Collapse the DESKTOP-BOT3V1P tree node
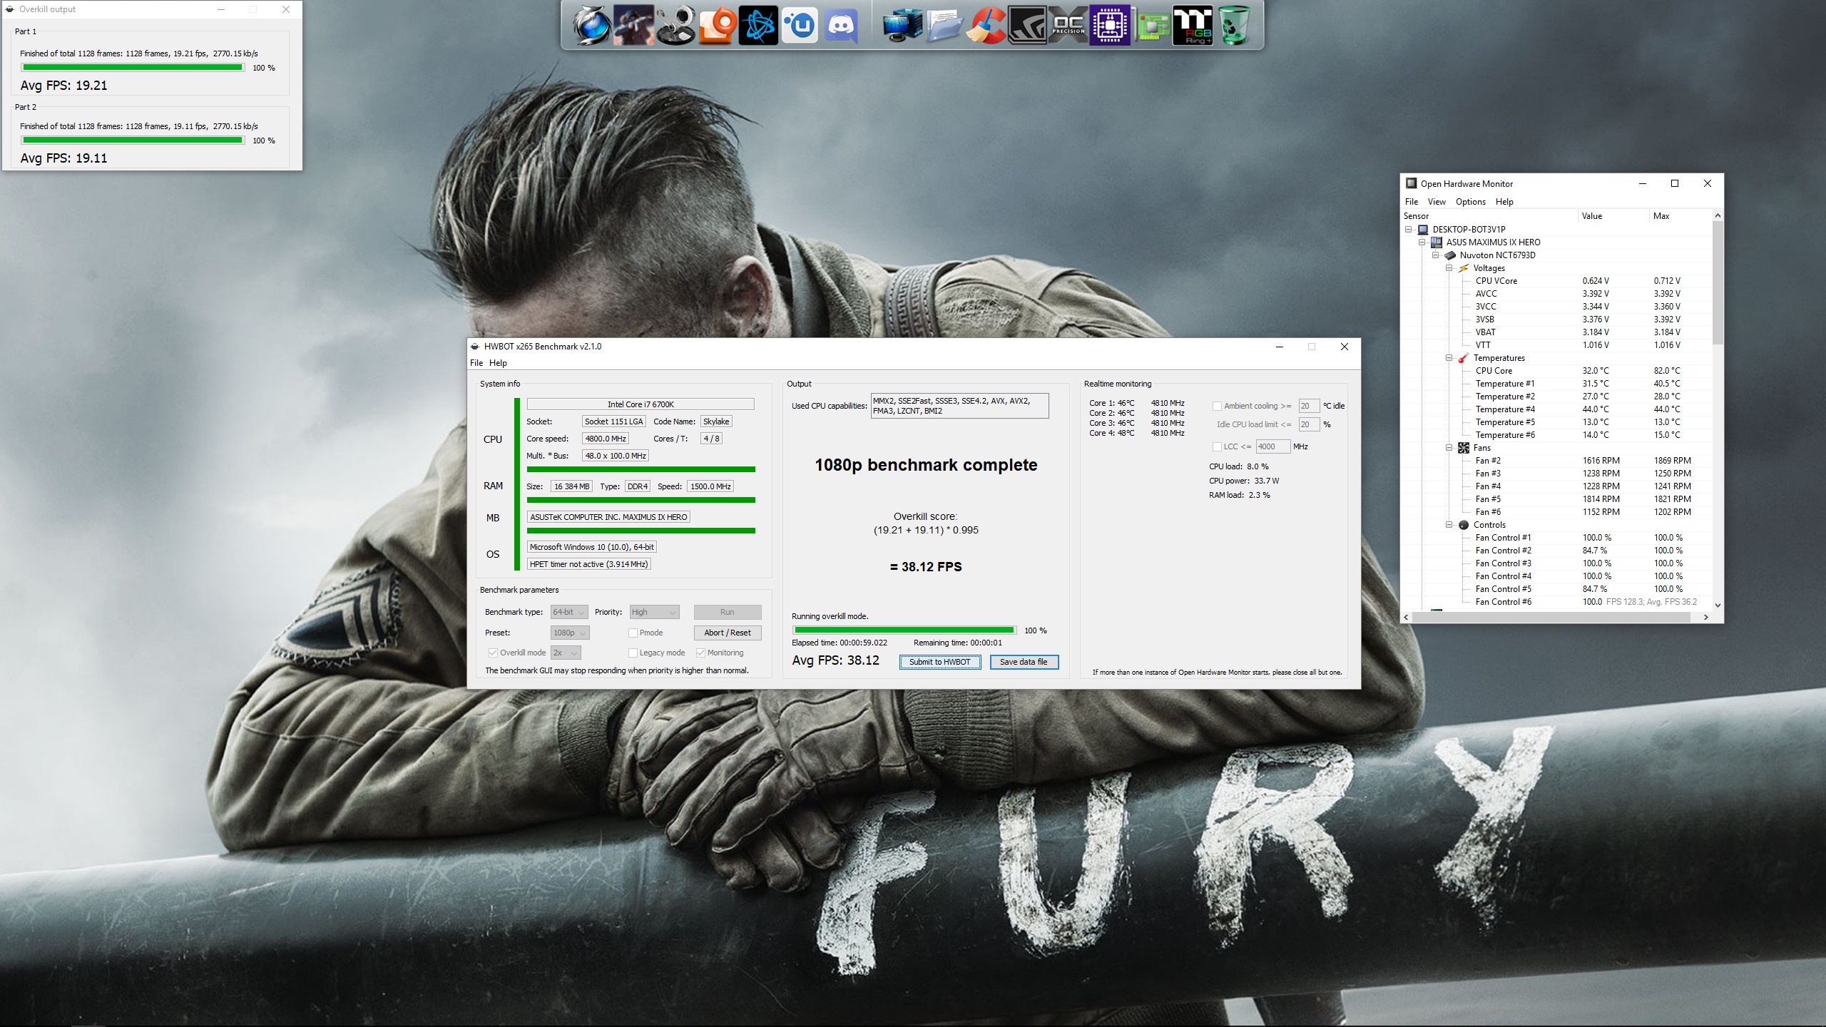The width and height of the screenshot is (1826, 1027). [x=1409, y=230]
